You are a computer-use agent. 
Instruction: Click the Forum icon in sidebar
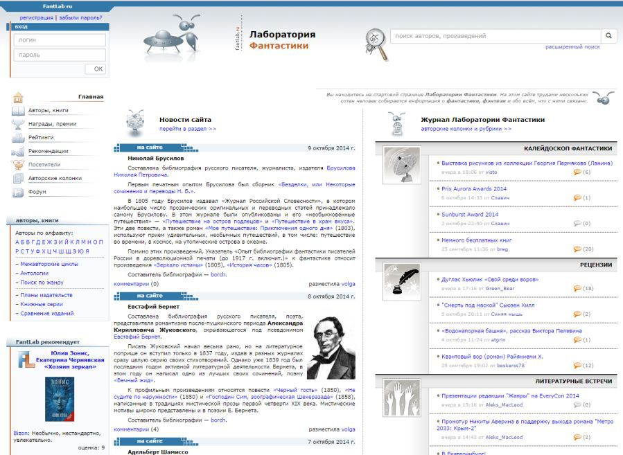pos(18,192)
